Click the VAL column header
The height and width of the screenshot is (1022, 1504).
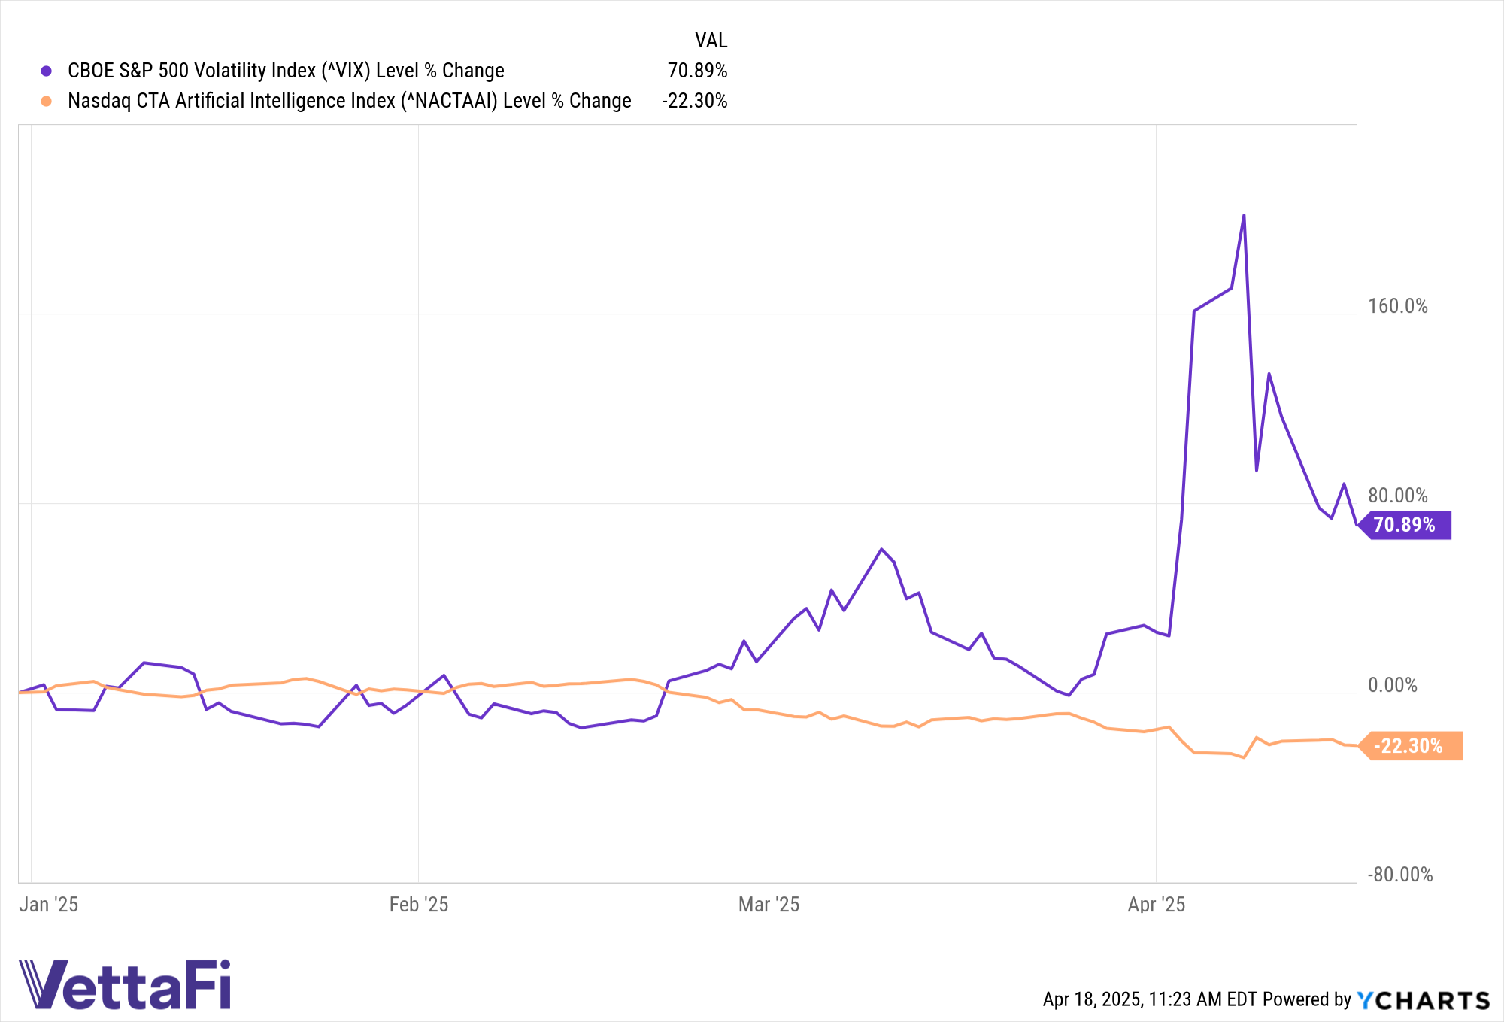point(711,41)
